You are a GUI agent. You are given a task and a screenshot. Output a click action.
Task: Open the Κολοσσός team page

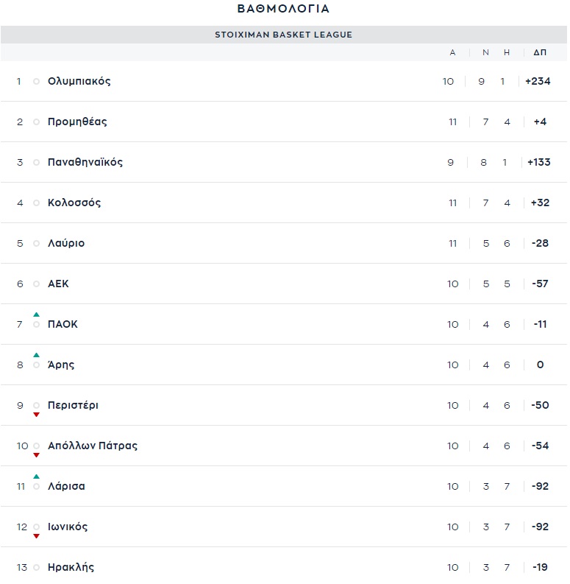[x=74, y=203]
